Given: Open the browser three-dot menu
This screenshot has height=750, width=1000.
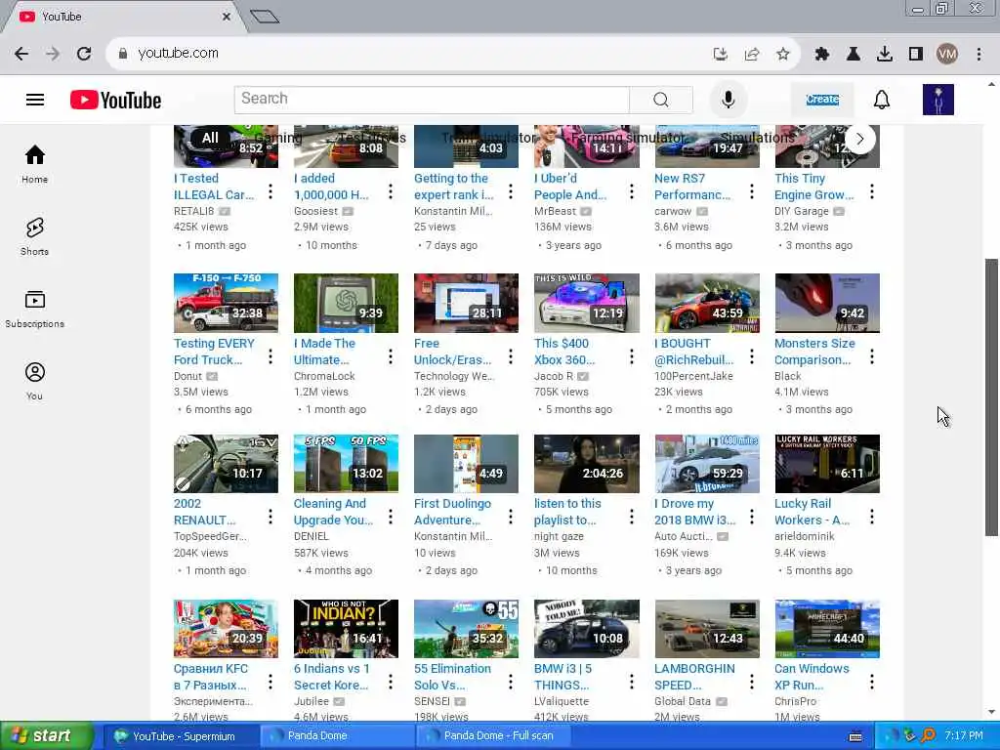Looking at the screenshot, I should point(979,55).
